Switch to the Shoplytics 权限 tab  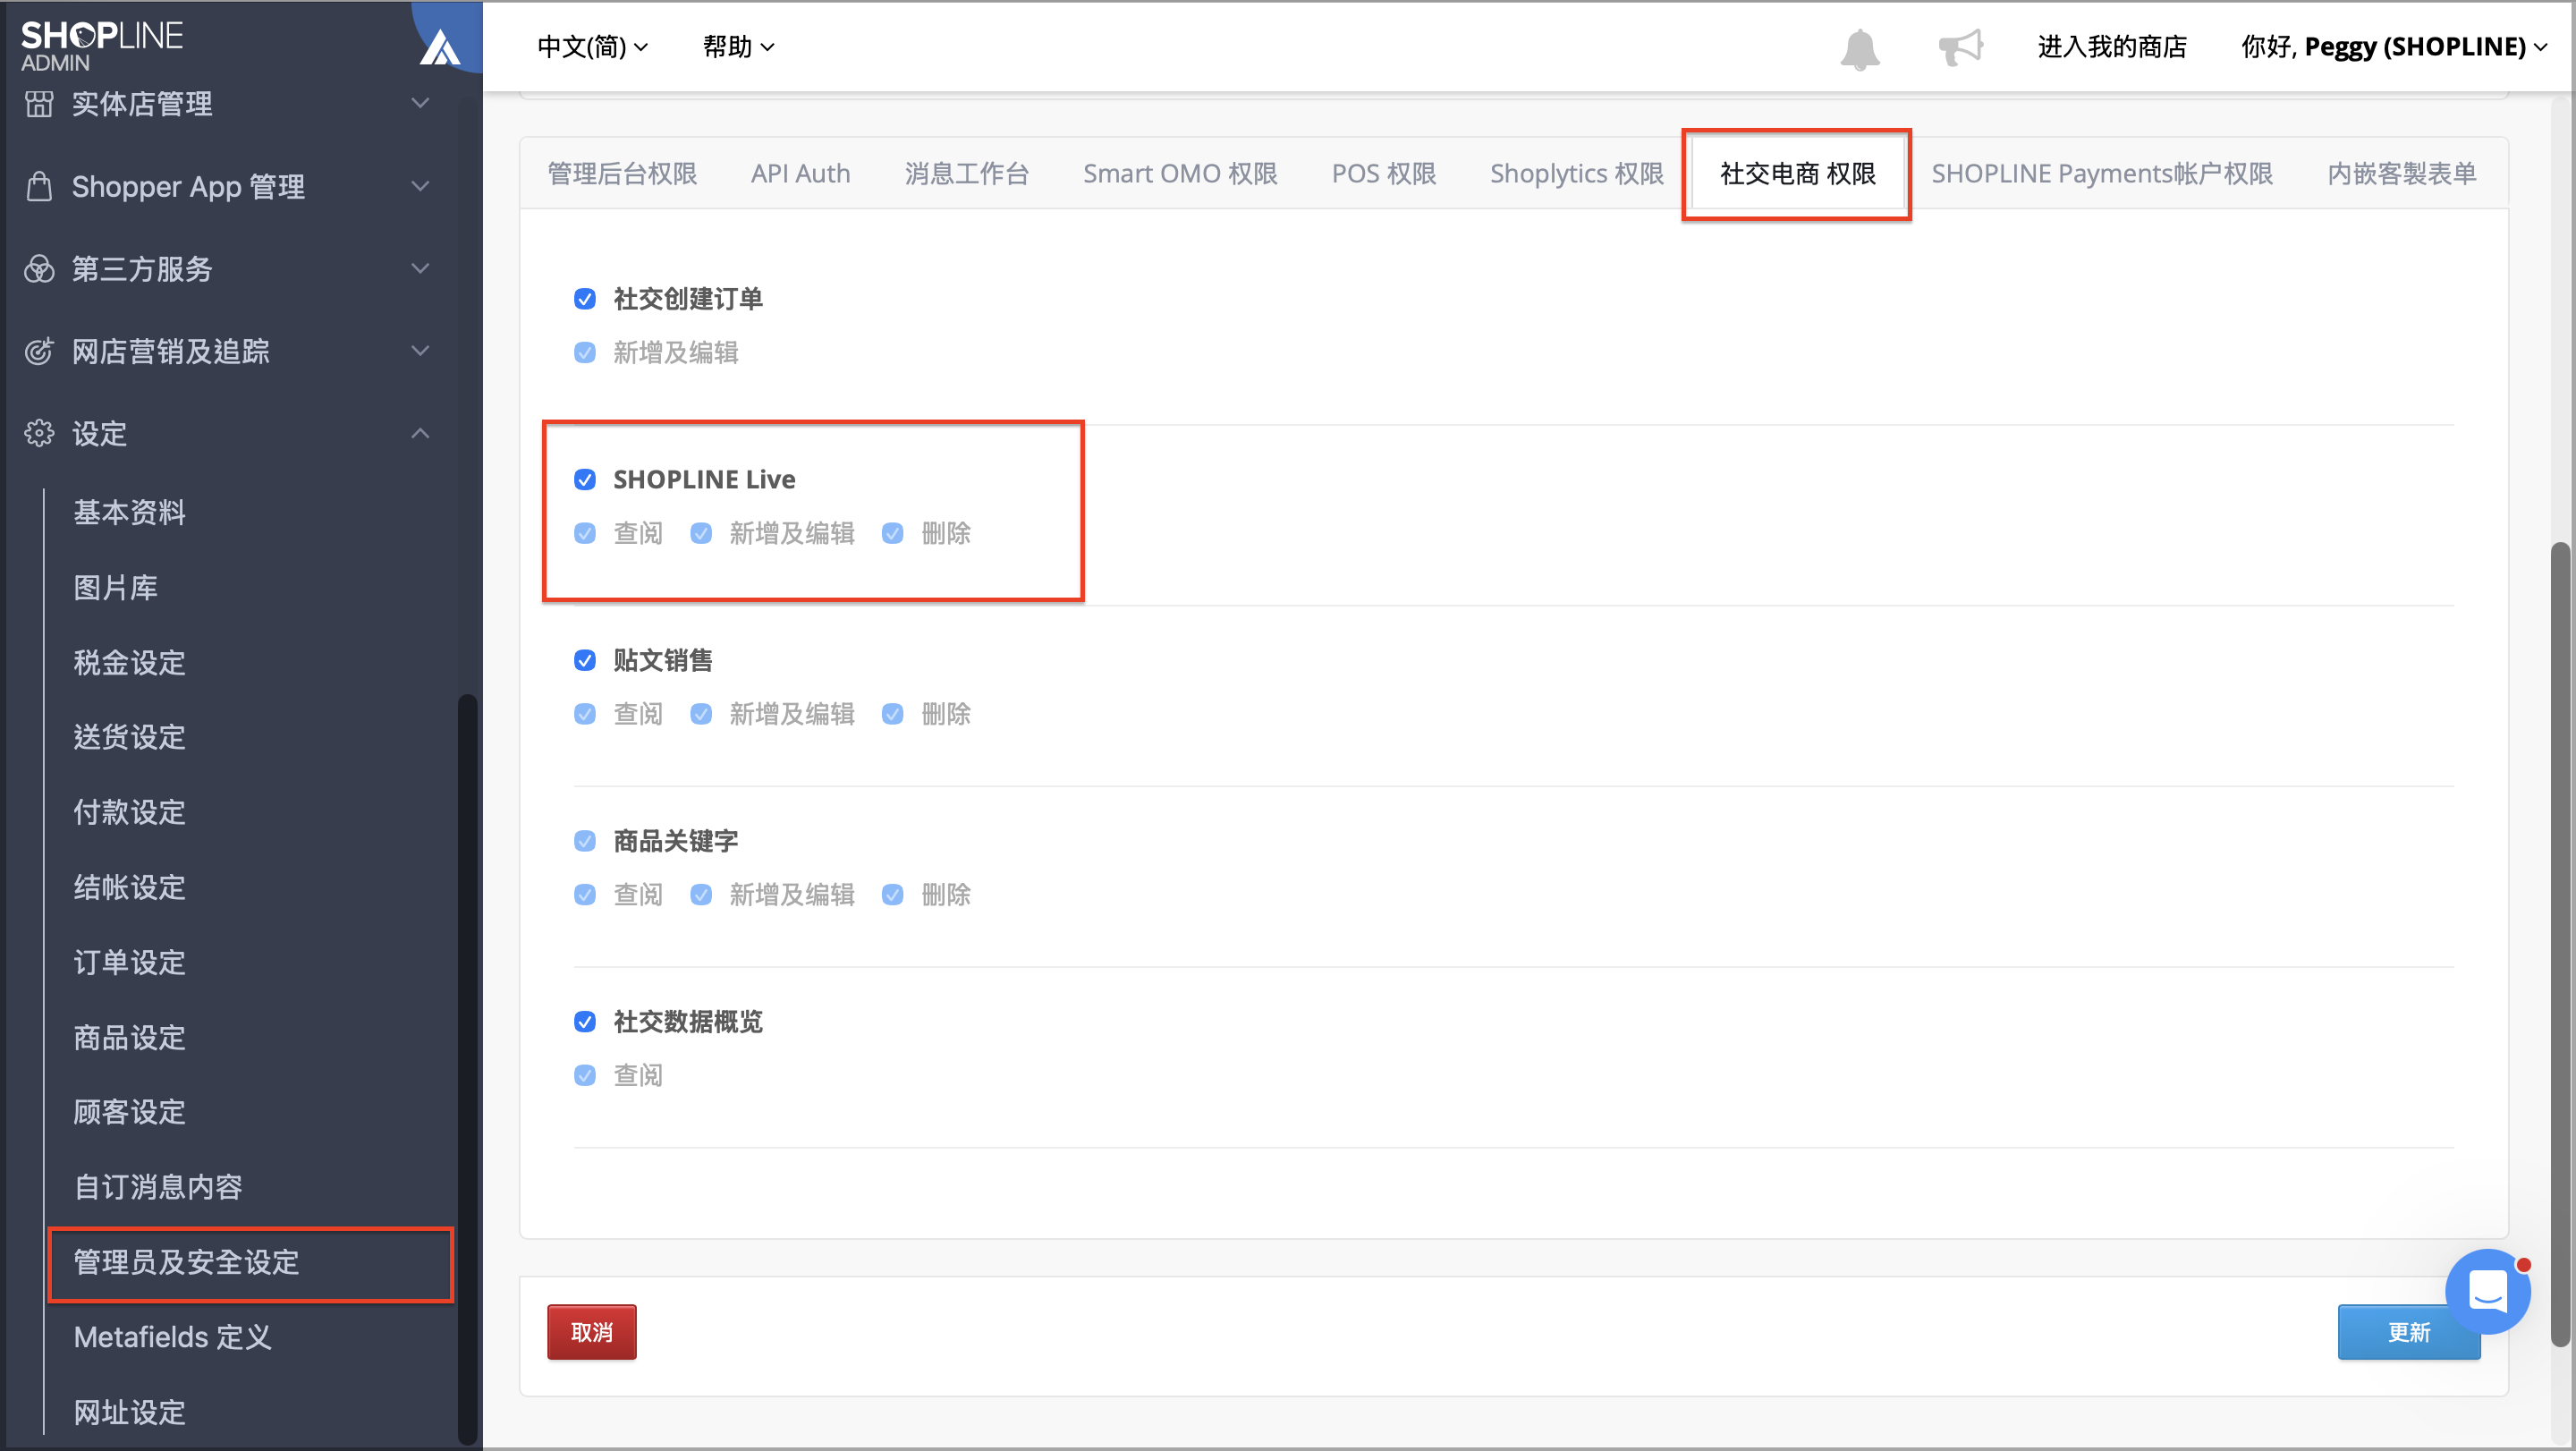[x=1576, y=174]
